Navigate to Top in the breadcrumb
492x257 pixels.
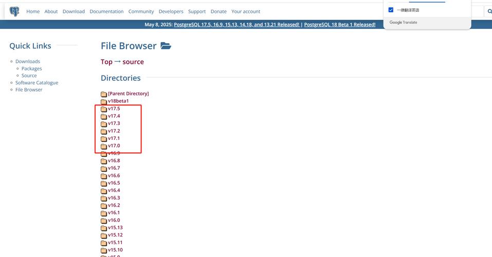[106, 62]
